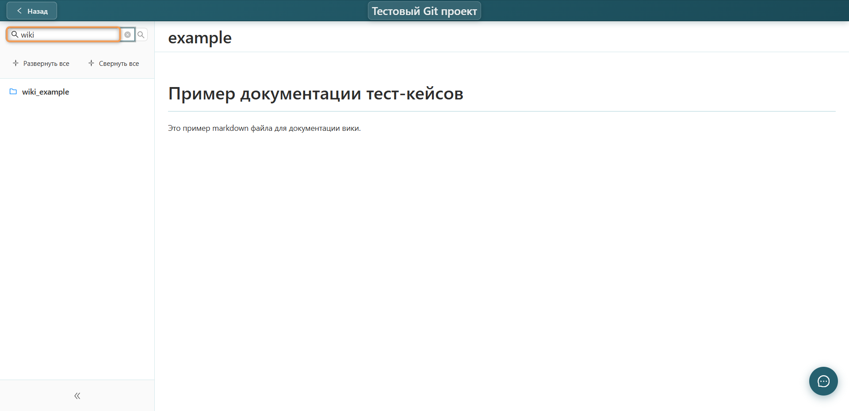Open the wiki_example folder
The width and height of the screenshot is (849, 411).
46,91
